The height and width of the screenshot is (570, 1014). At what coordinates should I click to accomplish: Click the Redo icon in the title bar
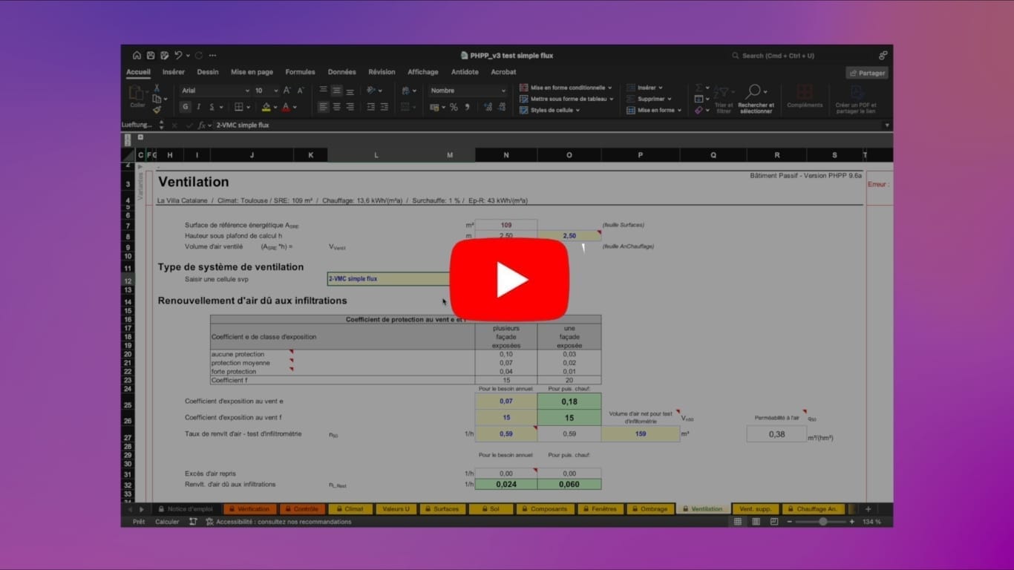199,56
